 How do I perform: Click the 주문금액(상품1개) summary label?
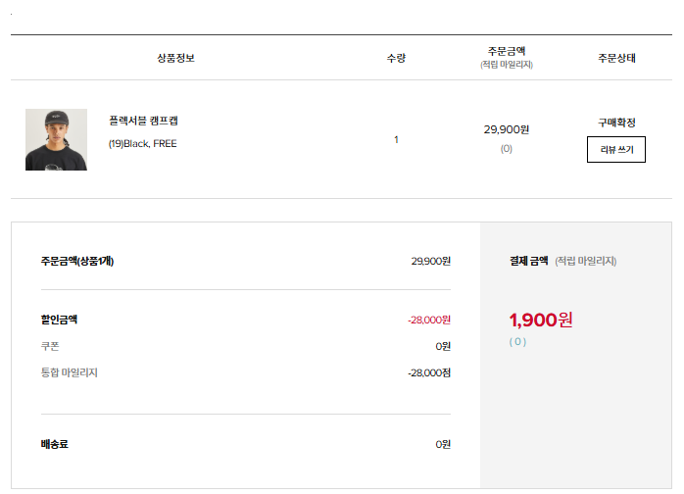[77, 261]
